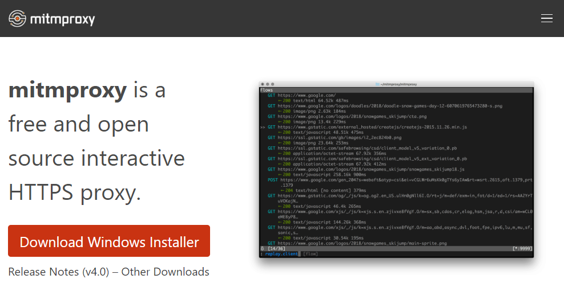The height and width of the screenshot is (283, 564).
Task: Click the mitmproxy terminal screenshot image
Action: coord(396,169)
